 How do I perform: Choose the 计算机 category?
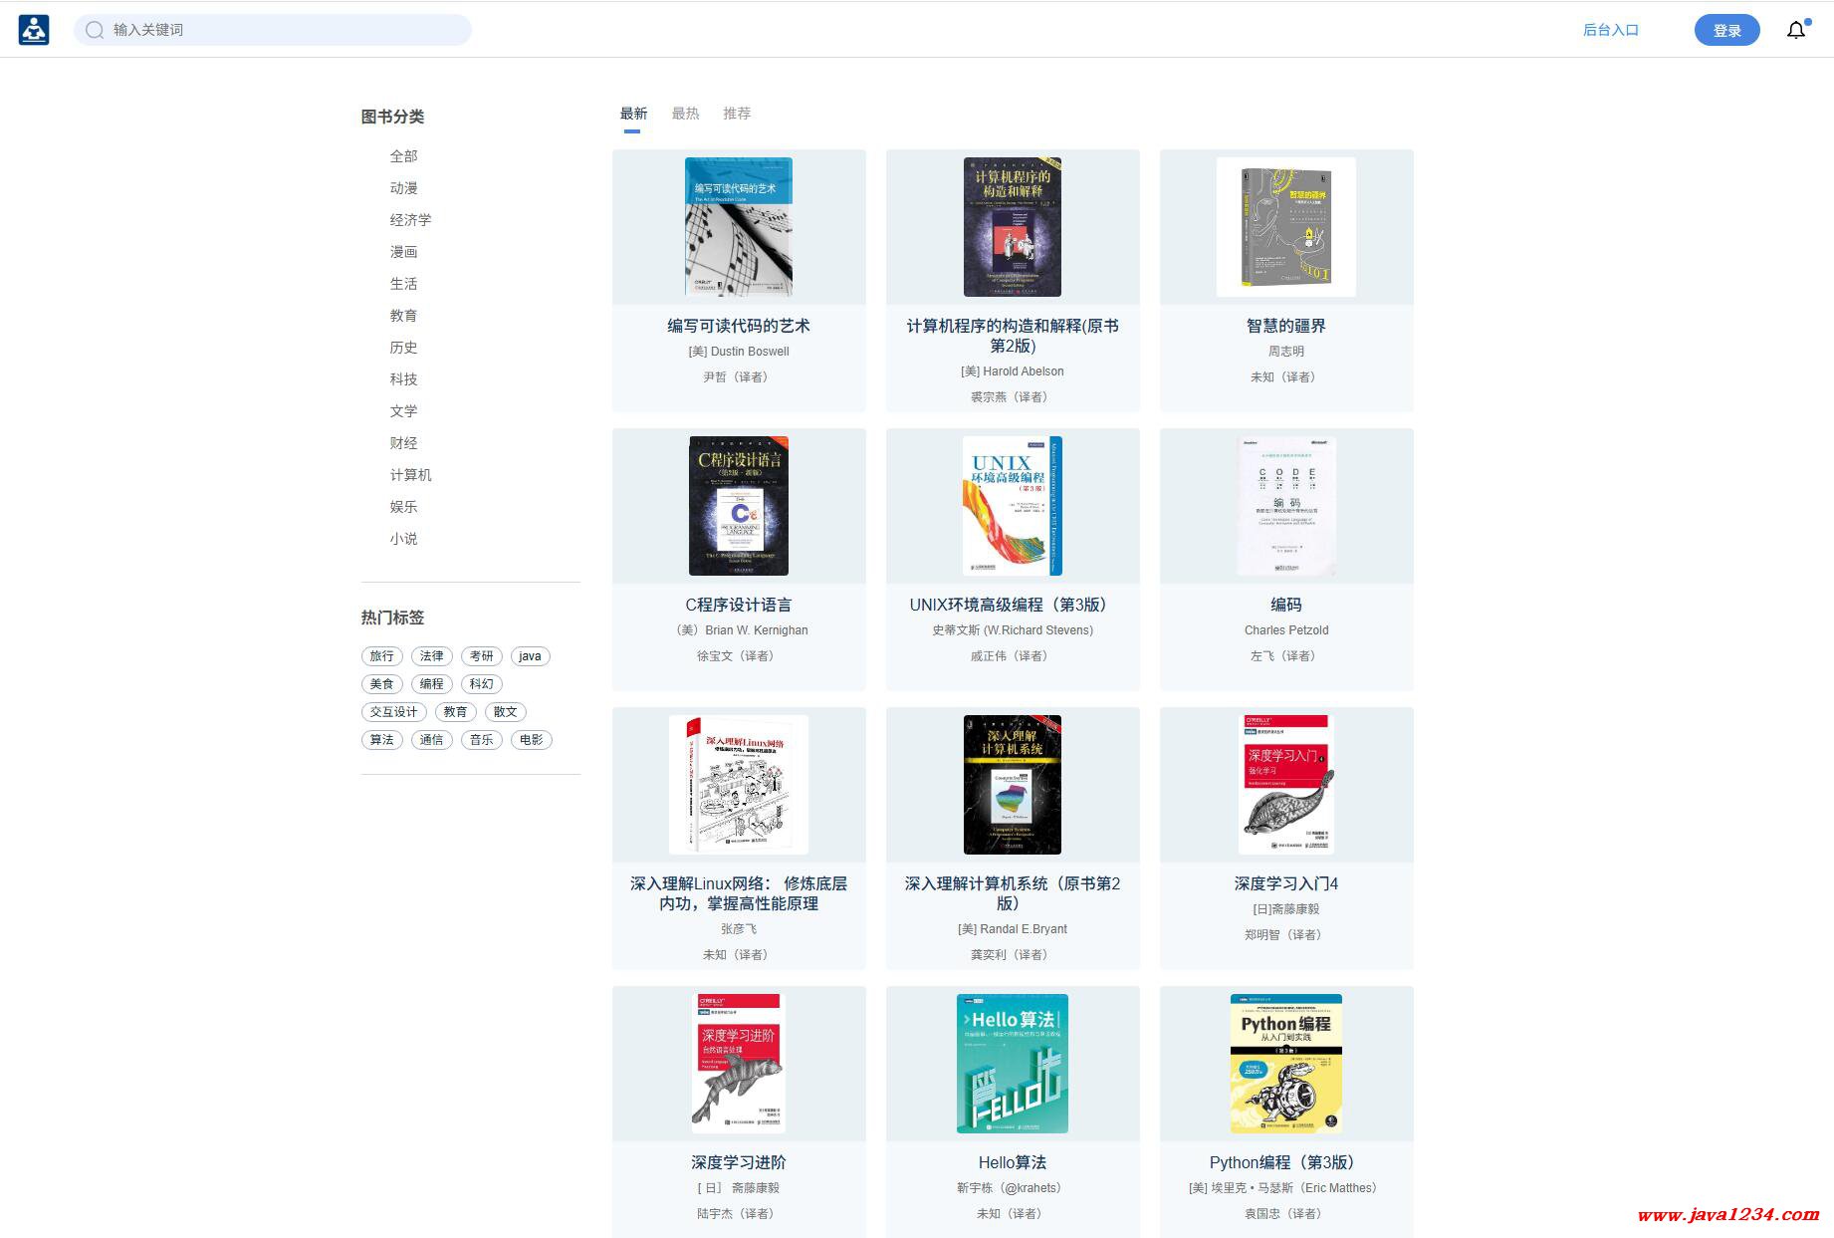(x=411, y=475)
